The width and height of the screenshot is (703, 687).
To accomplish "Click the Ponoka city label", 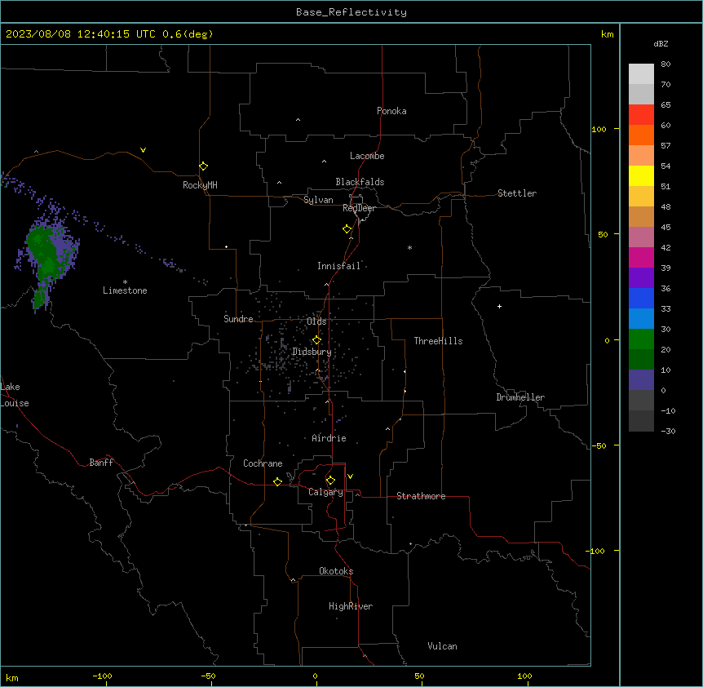I will 391,111.
